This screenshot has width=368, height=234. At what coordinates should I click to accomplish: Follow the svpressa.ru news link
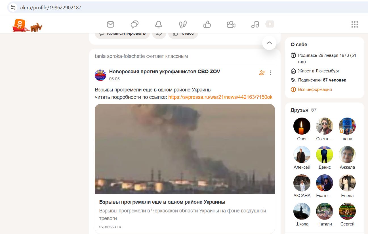tap(220, 97)
